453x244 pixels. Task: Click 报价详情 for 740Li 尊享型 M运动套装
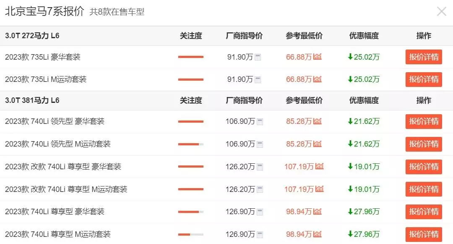[424, 234]
